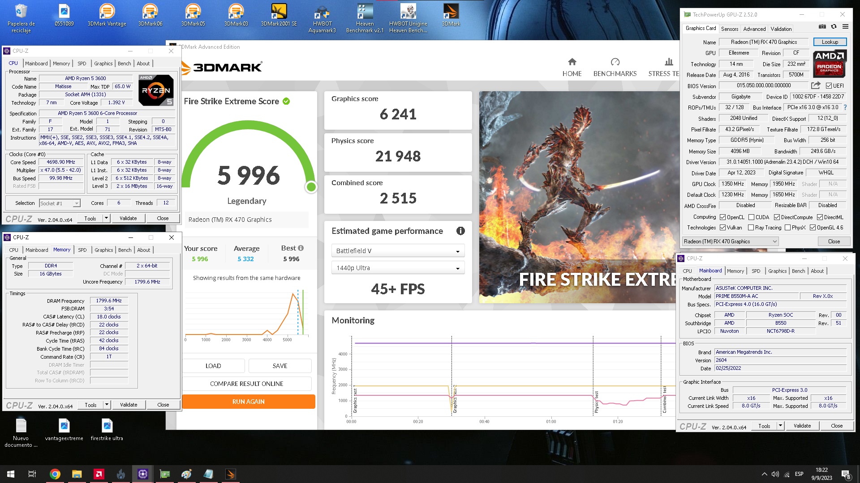The width and height of the screenshot is (860, 483).
Task: Toggle the Vulkan checkbox in GPU-Z
Action: [x=722, y=228]
